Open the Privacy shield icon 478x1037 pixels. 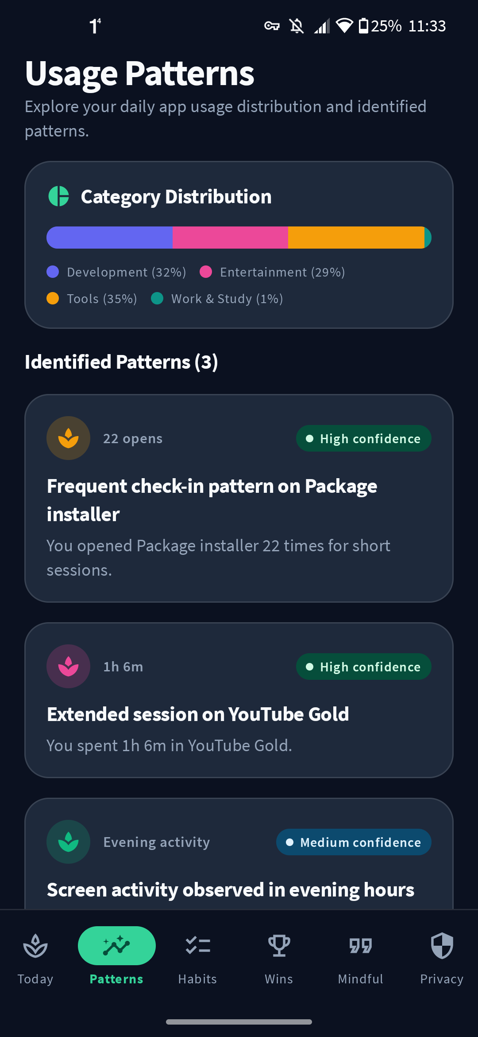[x=442, y=945]
